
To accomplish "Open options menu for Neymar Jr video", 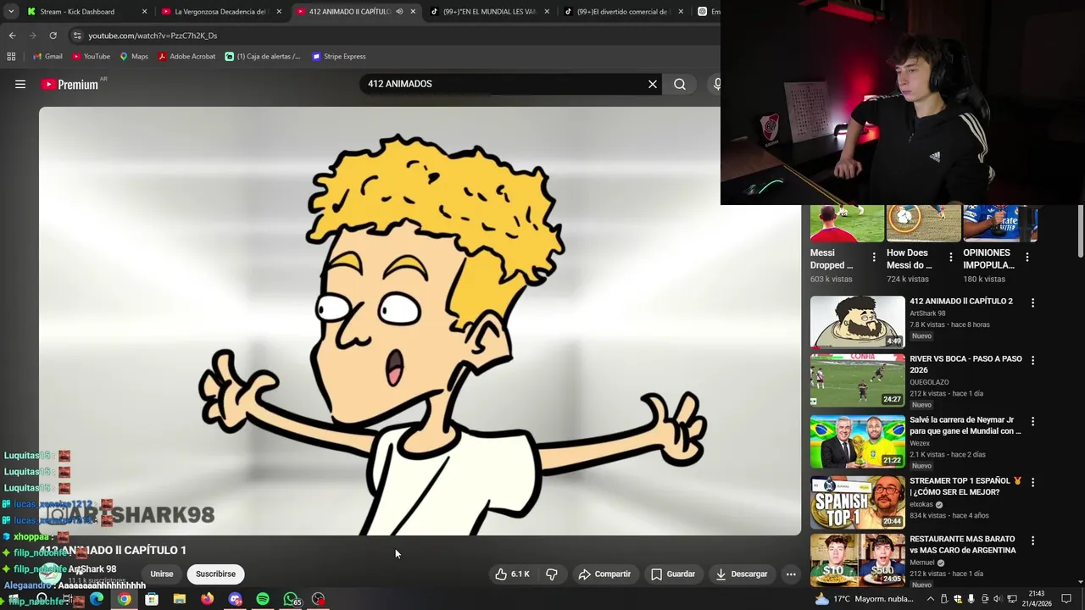I will [x=1032, y=421].
